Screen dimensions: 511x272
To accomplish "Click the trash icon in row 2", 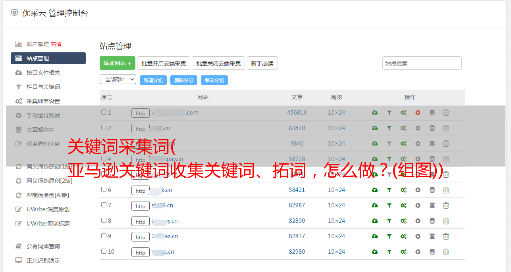I will click(x=446, y=128).
